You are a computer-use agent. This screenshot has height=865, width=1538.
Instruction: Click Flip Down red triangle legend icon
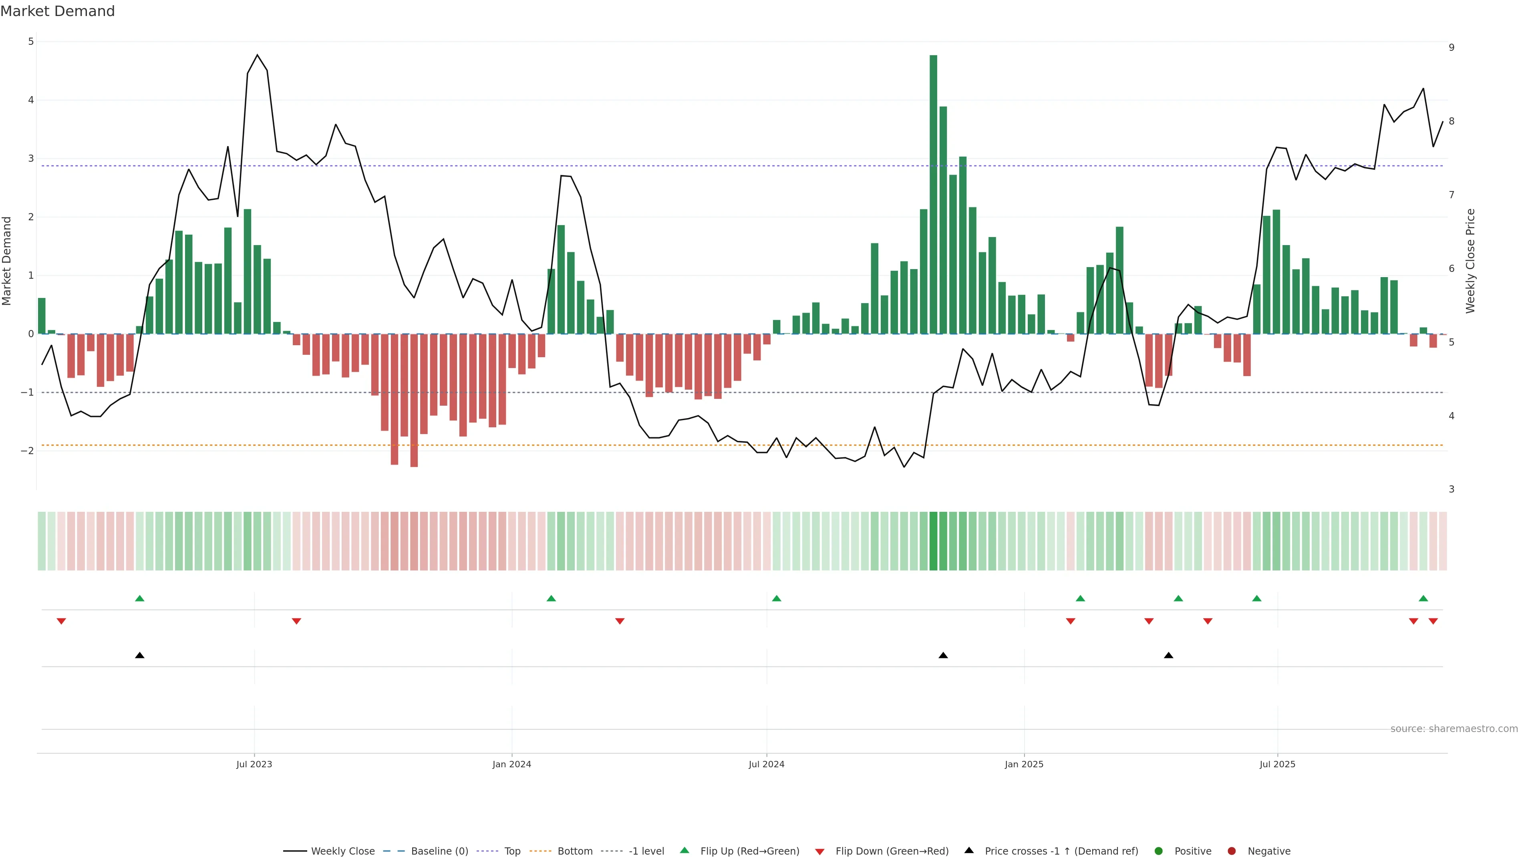820,852
